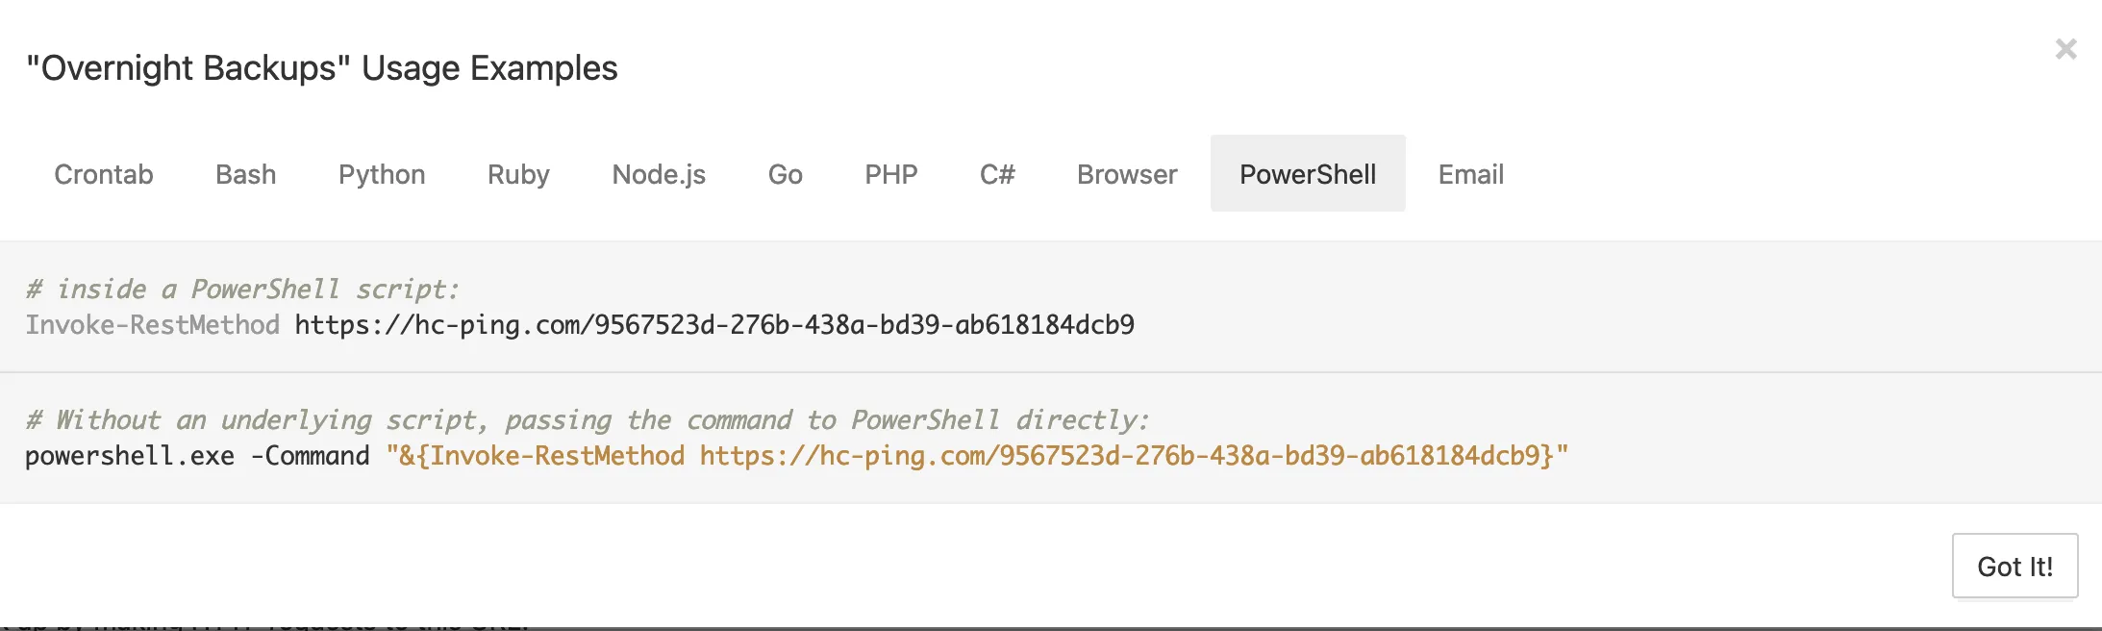
Task: Open the Email tab
Action: click(x=1470, y=174)
